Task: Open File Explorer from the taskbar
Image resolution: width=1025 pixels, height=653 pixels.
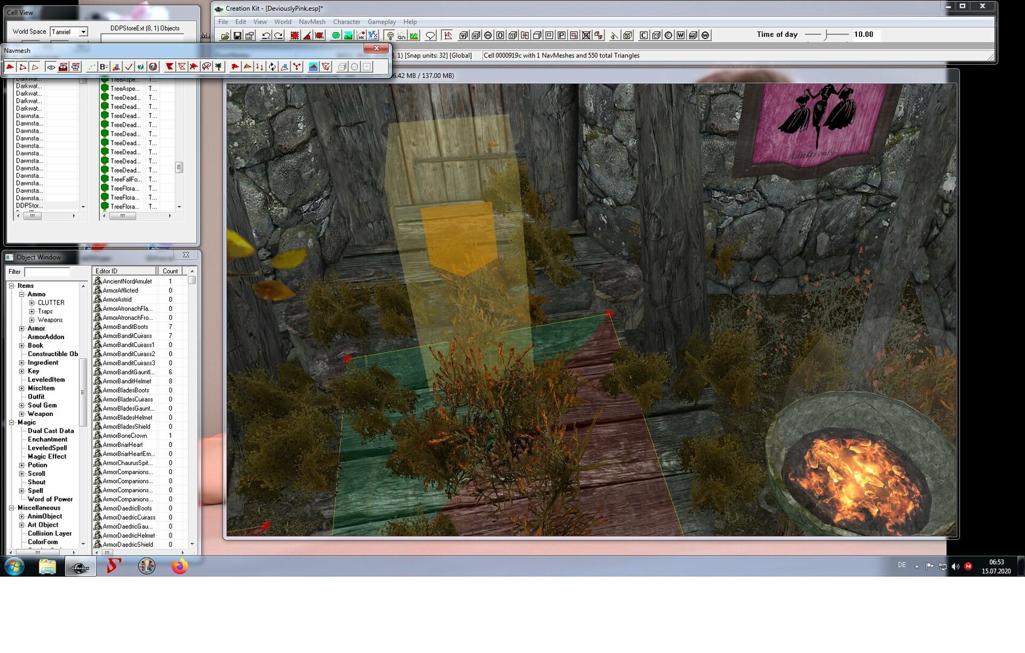Action: (47, 567)
